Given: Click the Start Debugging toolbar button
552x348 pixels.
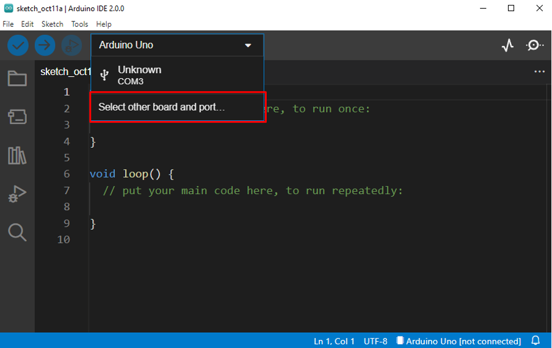Looking at the screenshot, I should (x=71, y=45).
